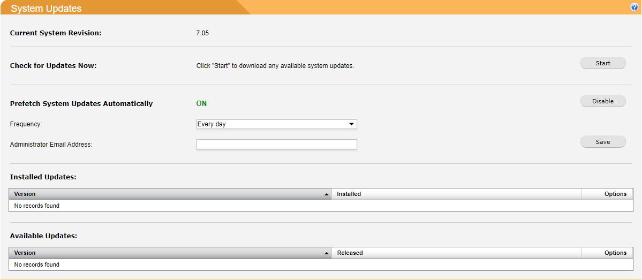The width and height of the screenshot is (642, 280).
Task: Click the Current System Revision label
Action: (x=56, y=33)
